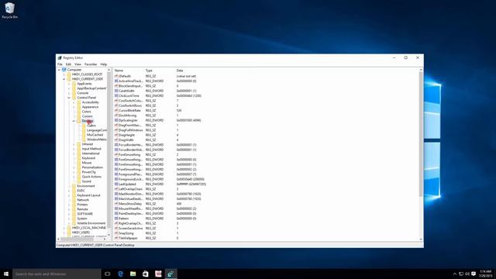Screen dimensions: 496x279
Task: Open the Help menu
Action: coord(103,64)
